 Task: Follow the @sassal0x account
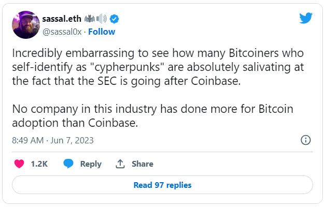pyautogui.click(x=102, y=32)
